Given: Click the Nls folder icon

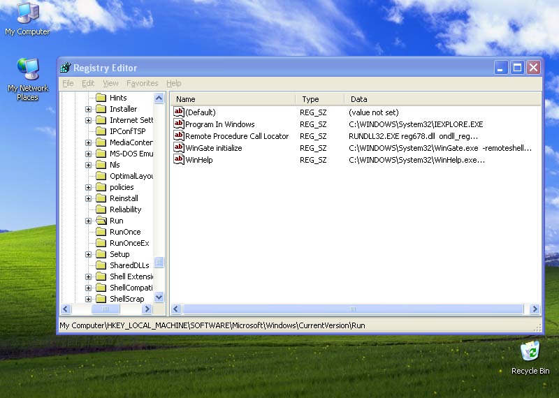Looking at the screenshot, I should pos(101,165).
